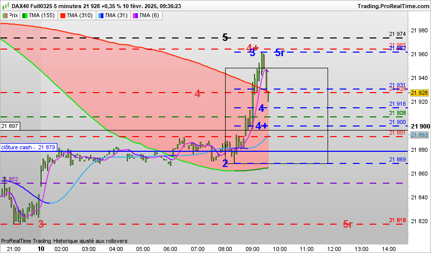This screenshot has height=253, width=431.
Task: Click the clôture cash - 21 879 label
Action: tap(28, 147)
